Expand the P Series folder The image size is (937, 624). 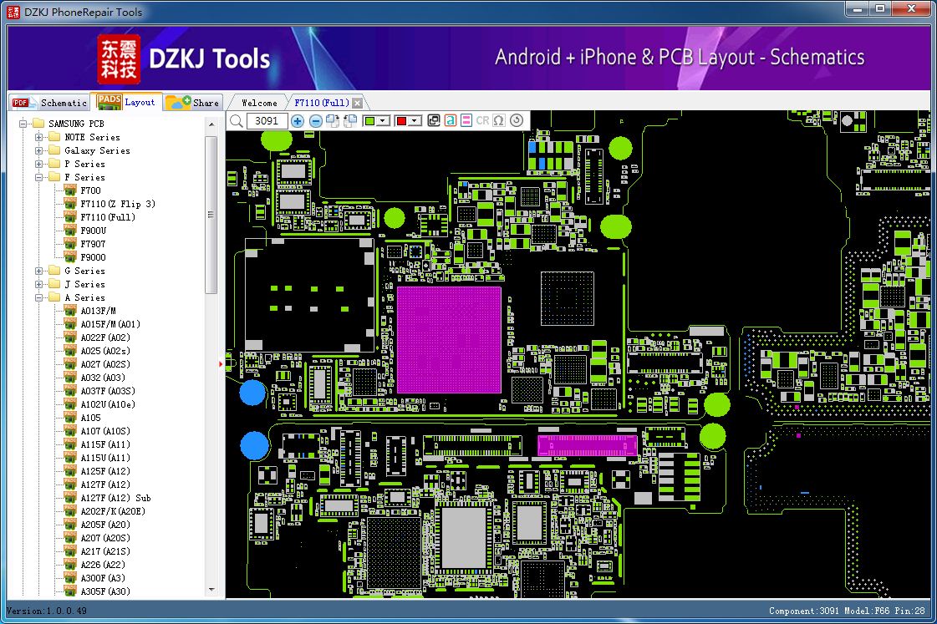[x=38, y=164]
